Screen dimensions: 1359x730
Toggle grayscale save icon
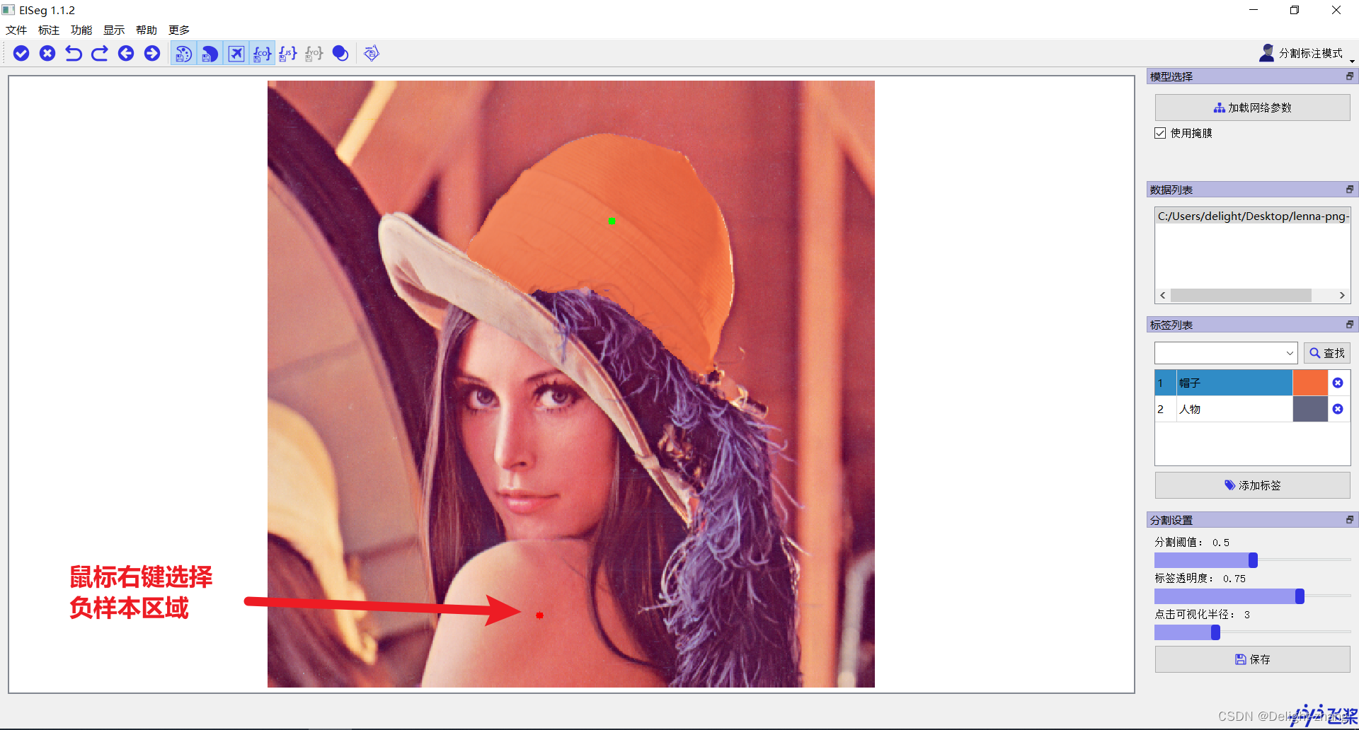tap(210, 53)
